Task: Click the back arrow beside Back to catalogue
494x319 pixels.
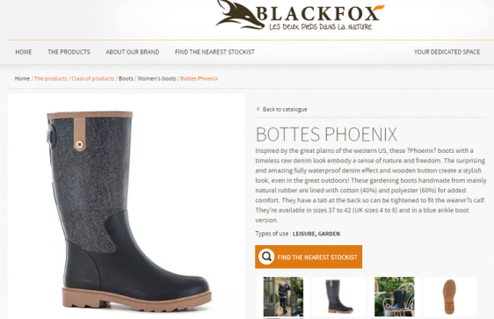Action: [x=258, y=109]
